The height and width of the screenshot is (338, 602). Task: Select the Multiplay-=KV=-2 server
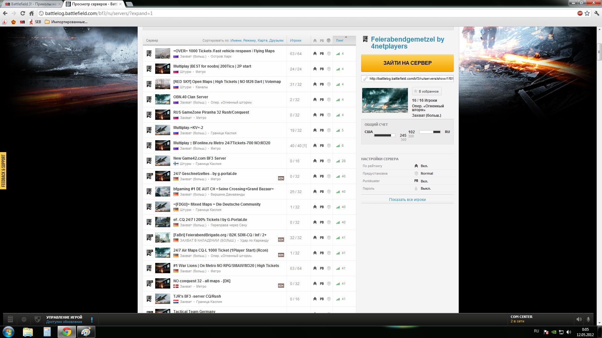pos(249,131)
